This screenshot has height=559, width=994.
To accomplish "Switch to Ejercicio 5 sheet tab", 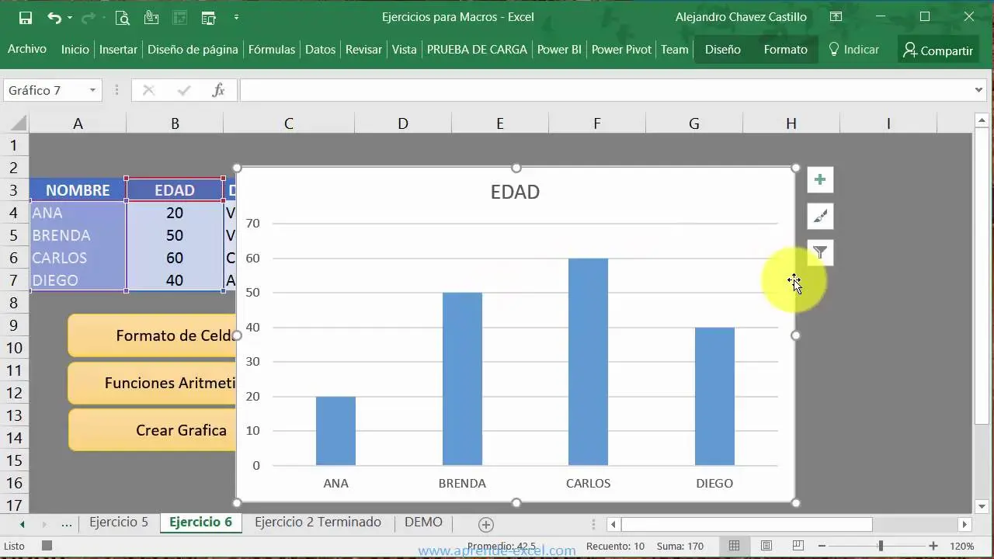I will [x=118, y=523].
